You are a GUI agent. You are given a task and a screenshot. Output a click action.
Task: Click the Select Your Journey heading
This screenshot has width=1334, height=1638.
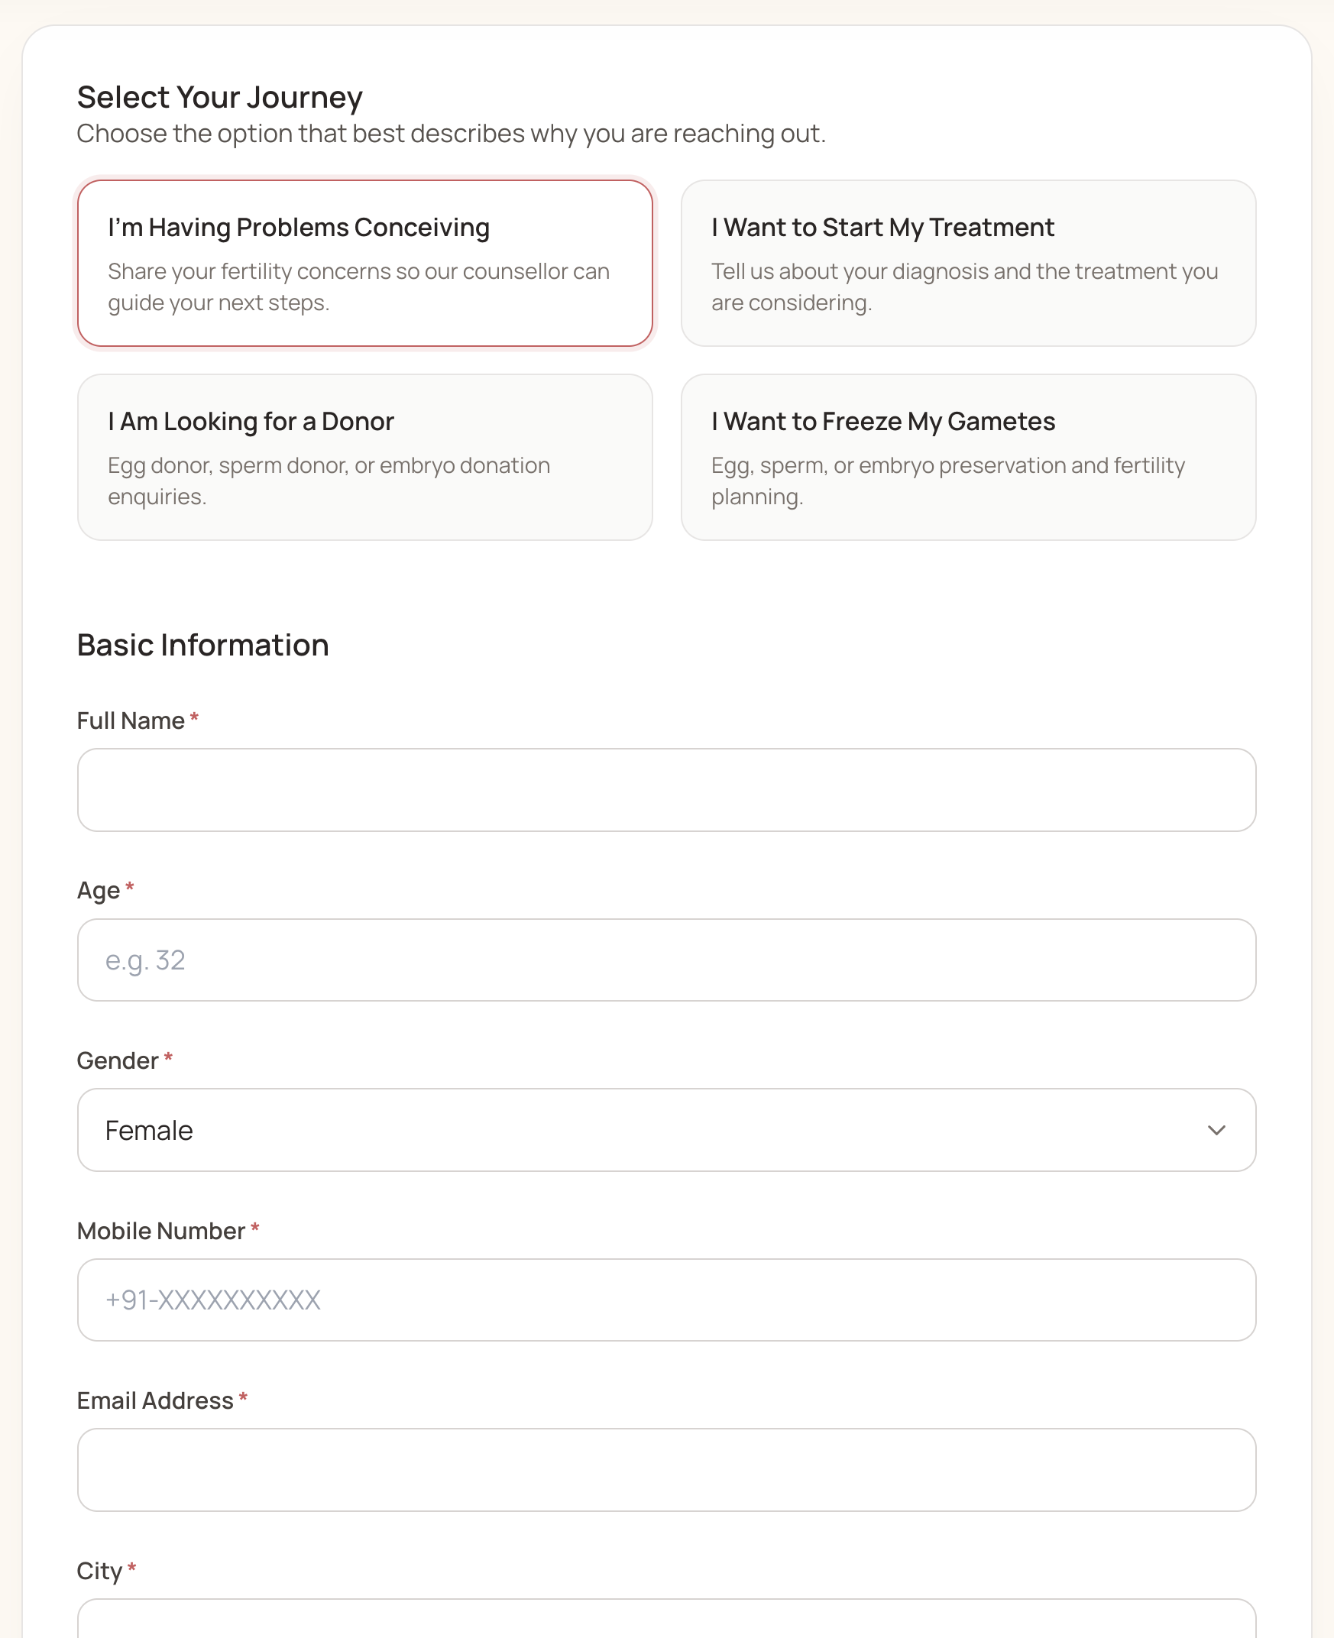[x=220, y=98]
